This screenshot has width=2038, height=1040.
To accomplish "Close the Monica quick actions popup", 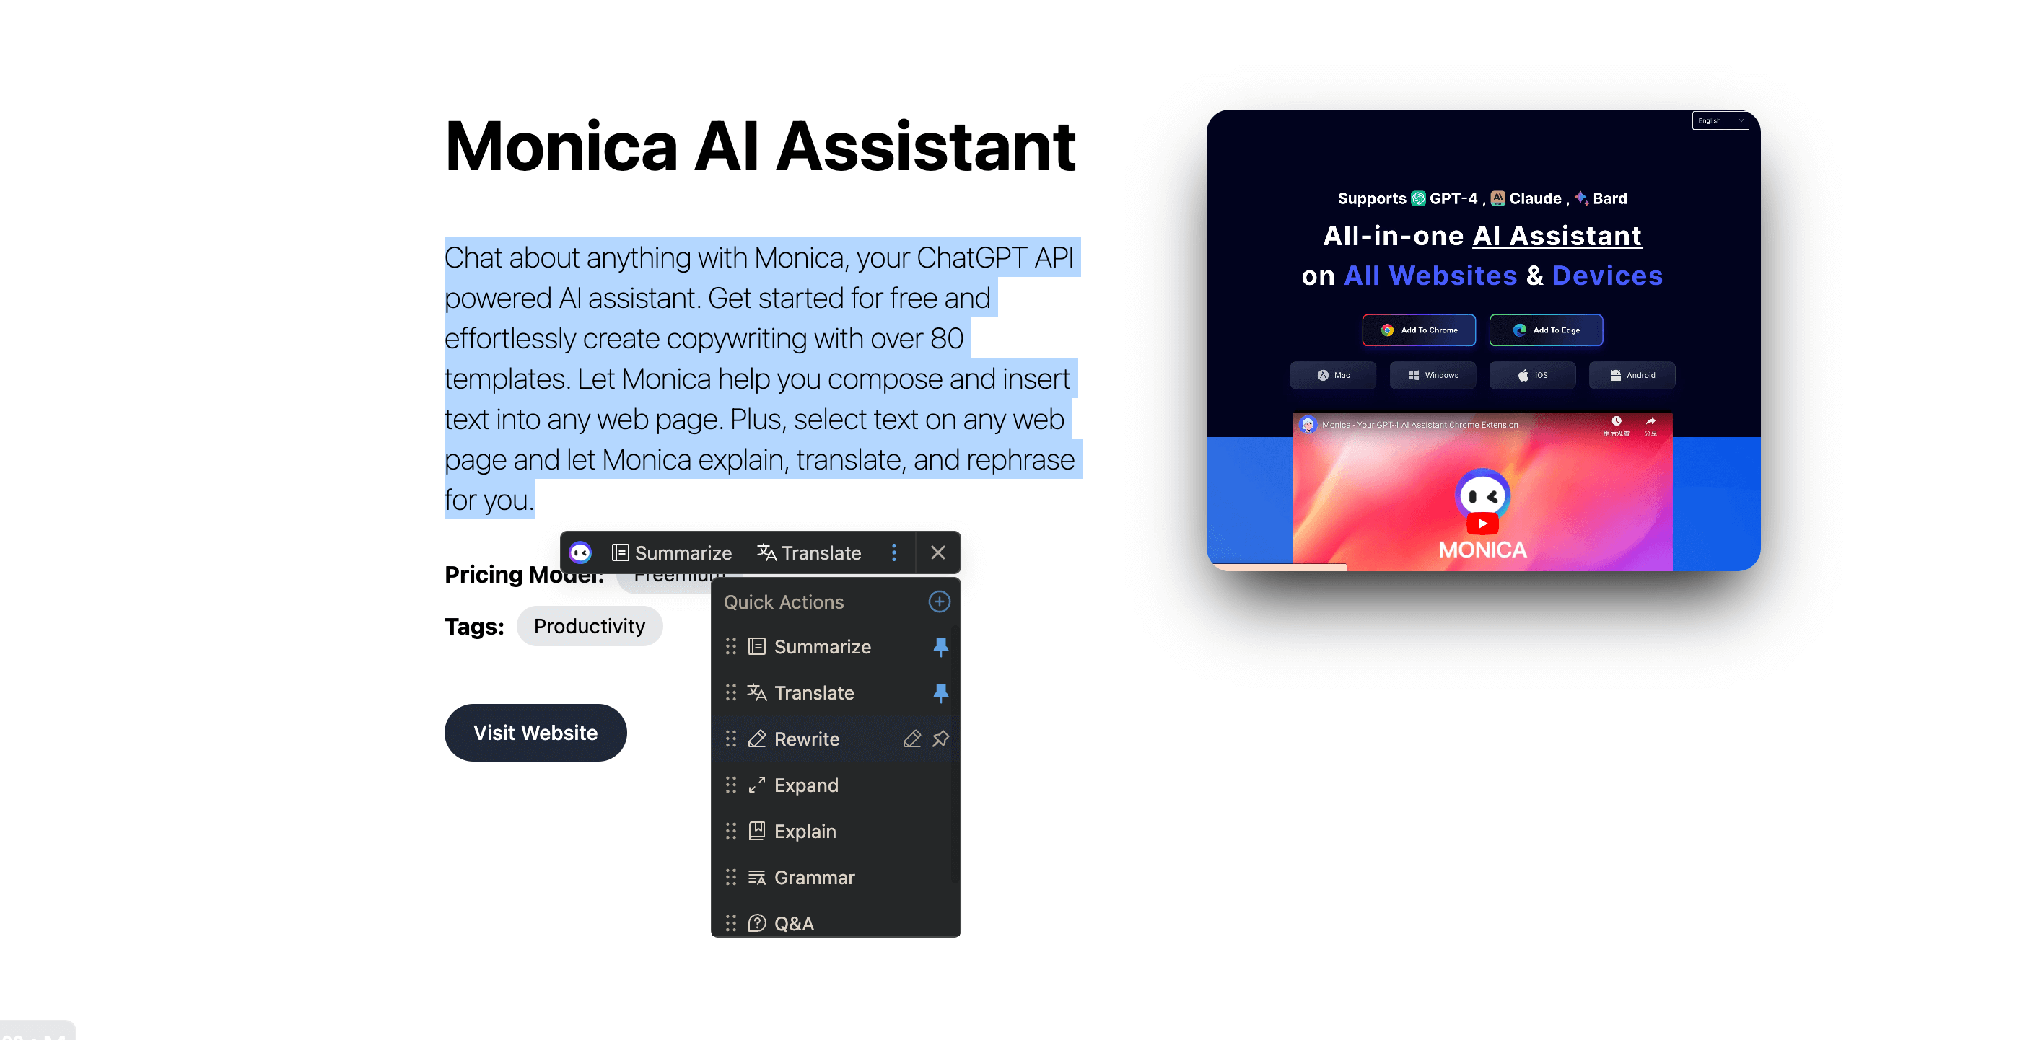I will [940, 552].
